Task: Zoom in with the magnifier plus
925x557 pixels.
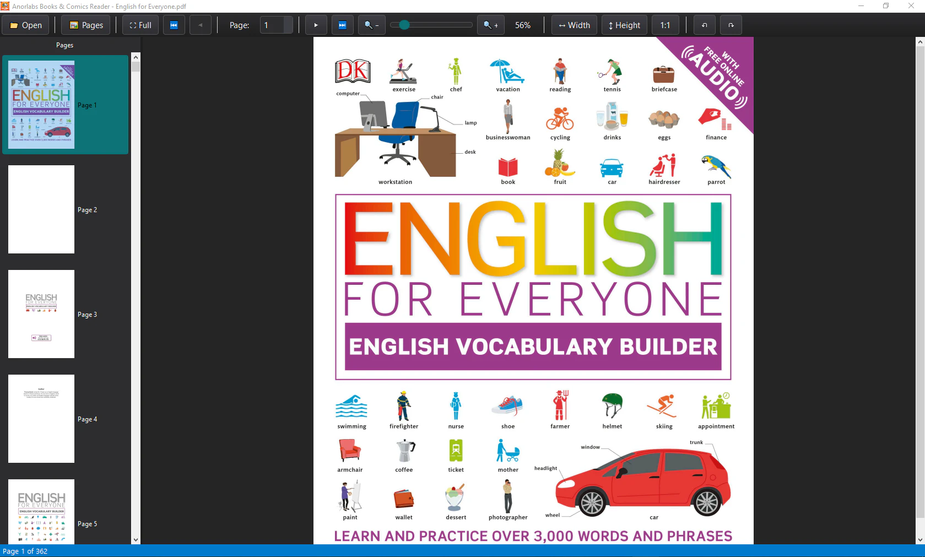Action: [x=490, y=25]
